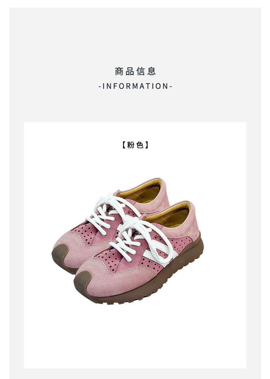Click the 粉 character in the color label
270x379 pixels.
point(131,145)
